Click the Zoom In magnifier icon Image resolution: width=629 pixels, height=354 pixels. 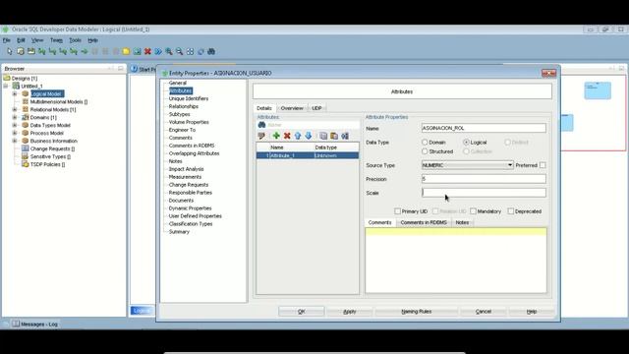pos(169,51)
